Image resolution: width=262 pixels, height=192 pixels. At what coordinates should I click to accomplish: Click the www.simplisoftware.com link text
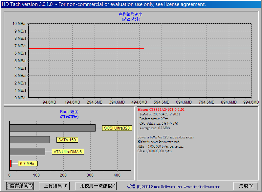(202, 186)
